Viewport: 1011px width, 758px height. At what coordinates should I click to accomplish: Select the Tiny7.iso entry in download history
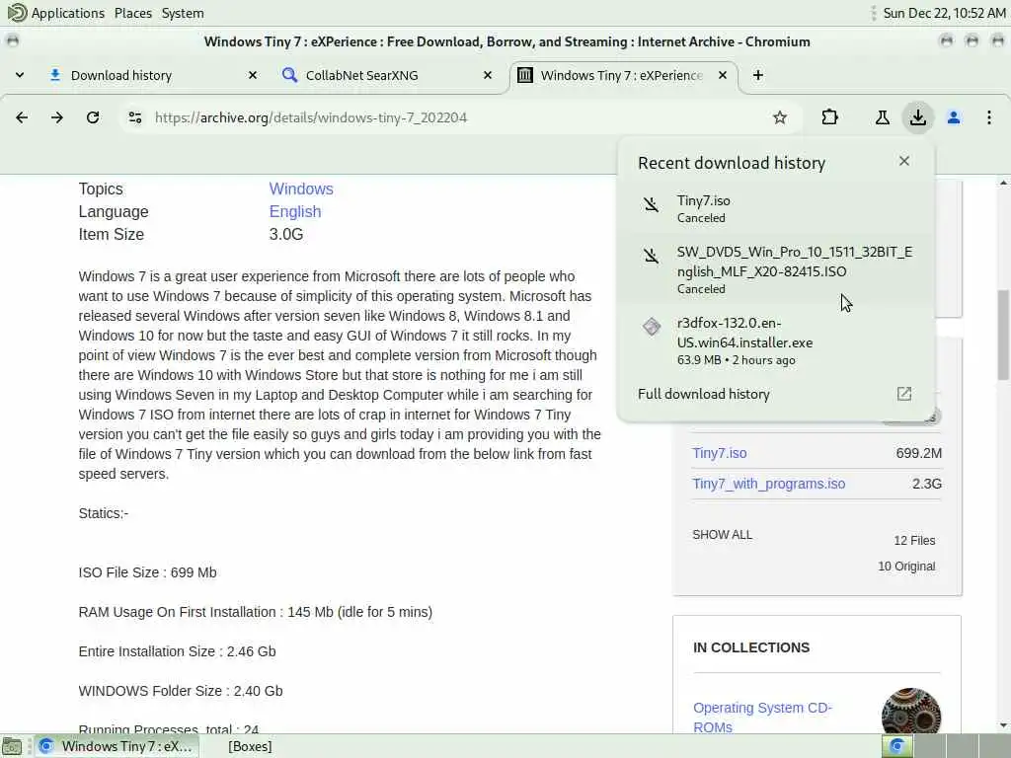click(776, 208)
